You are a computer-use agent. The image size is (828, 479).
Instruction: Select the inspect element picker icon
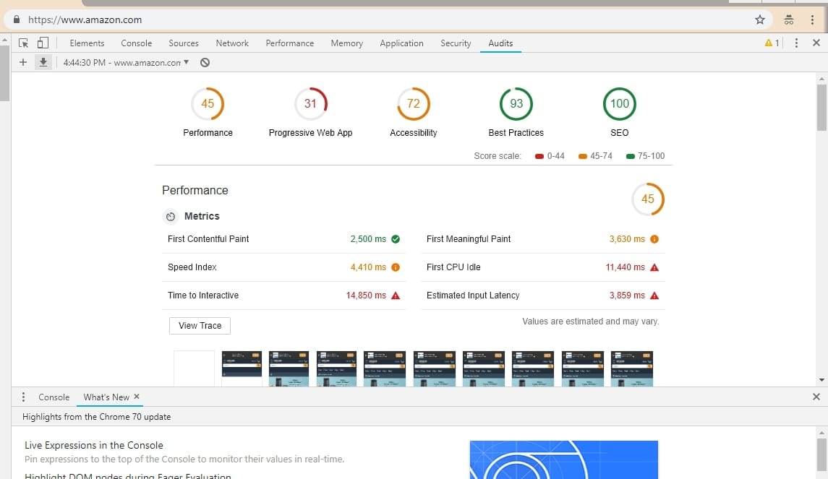pos(23,43)
